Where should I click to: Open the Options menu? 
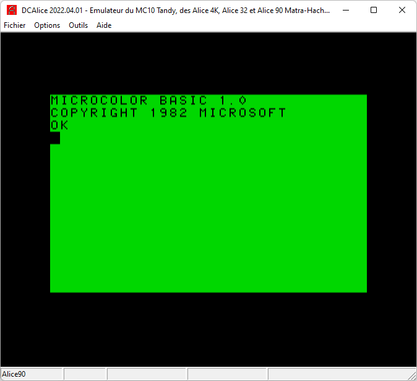point(47,25)
